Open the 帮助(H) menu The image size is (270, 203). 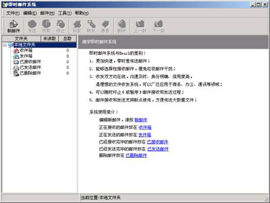pos(82,13)
